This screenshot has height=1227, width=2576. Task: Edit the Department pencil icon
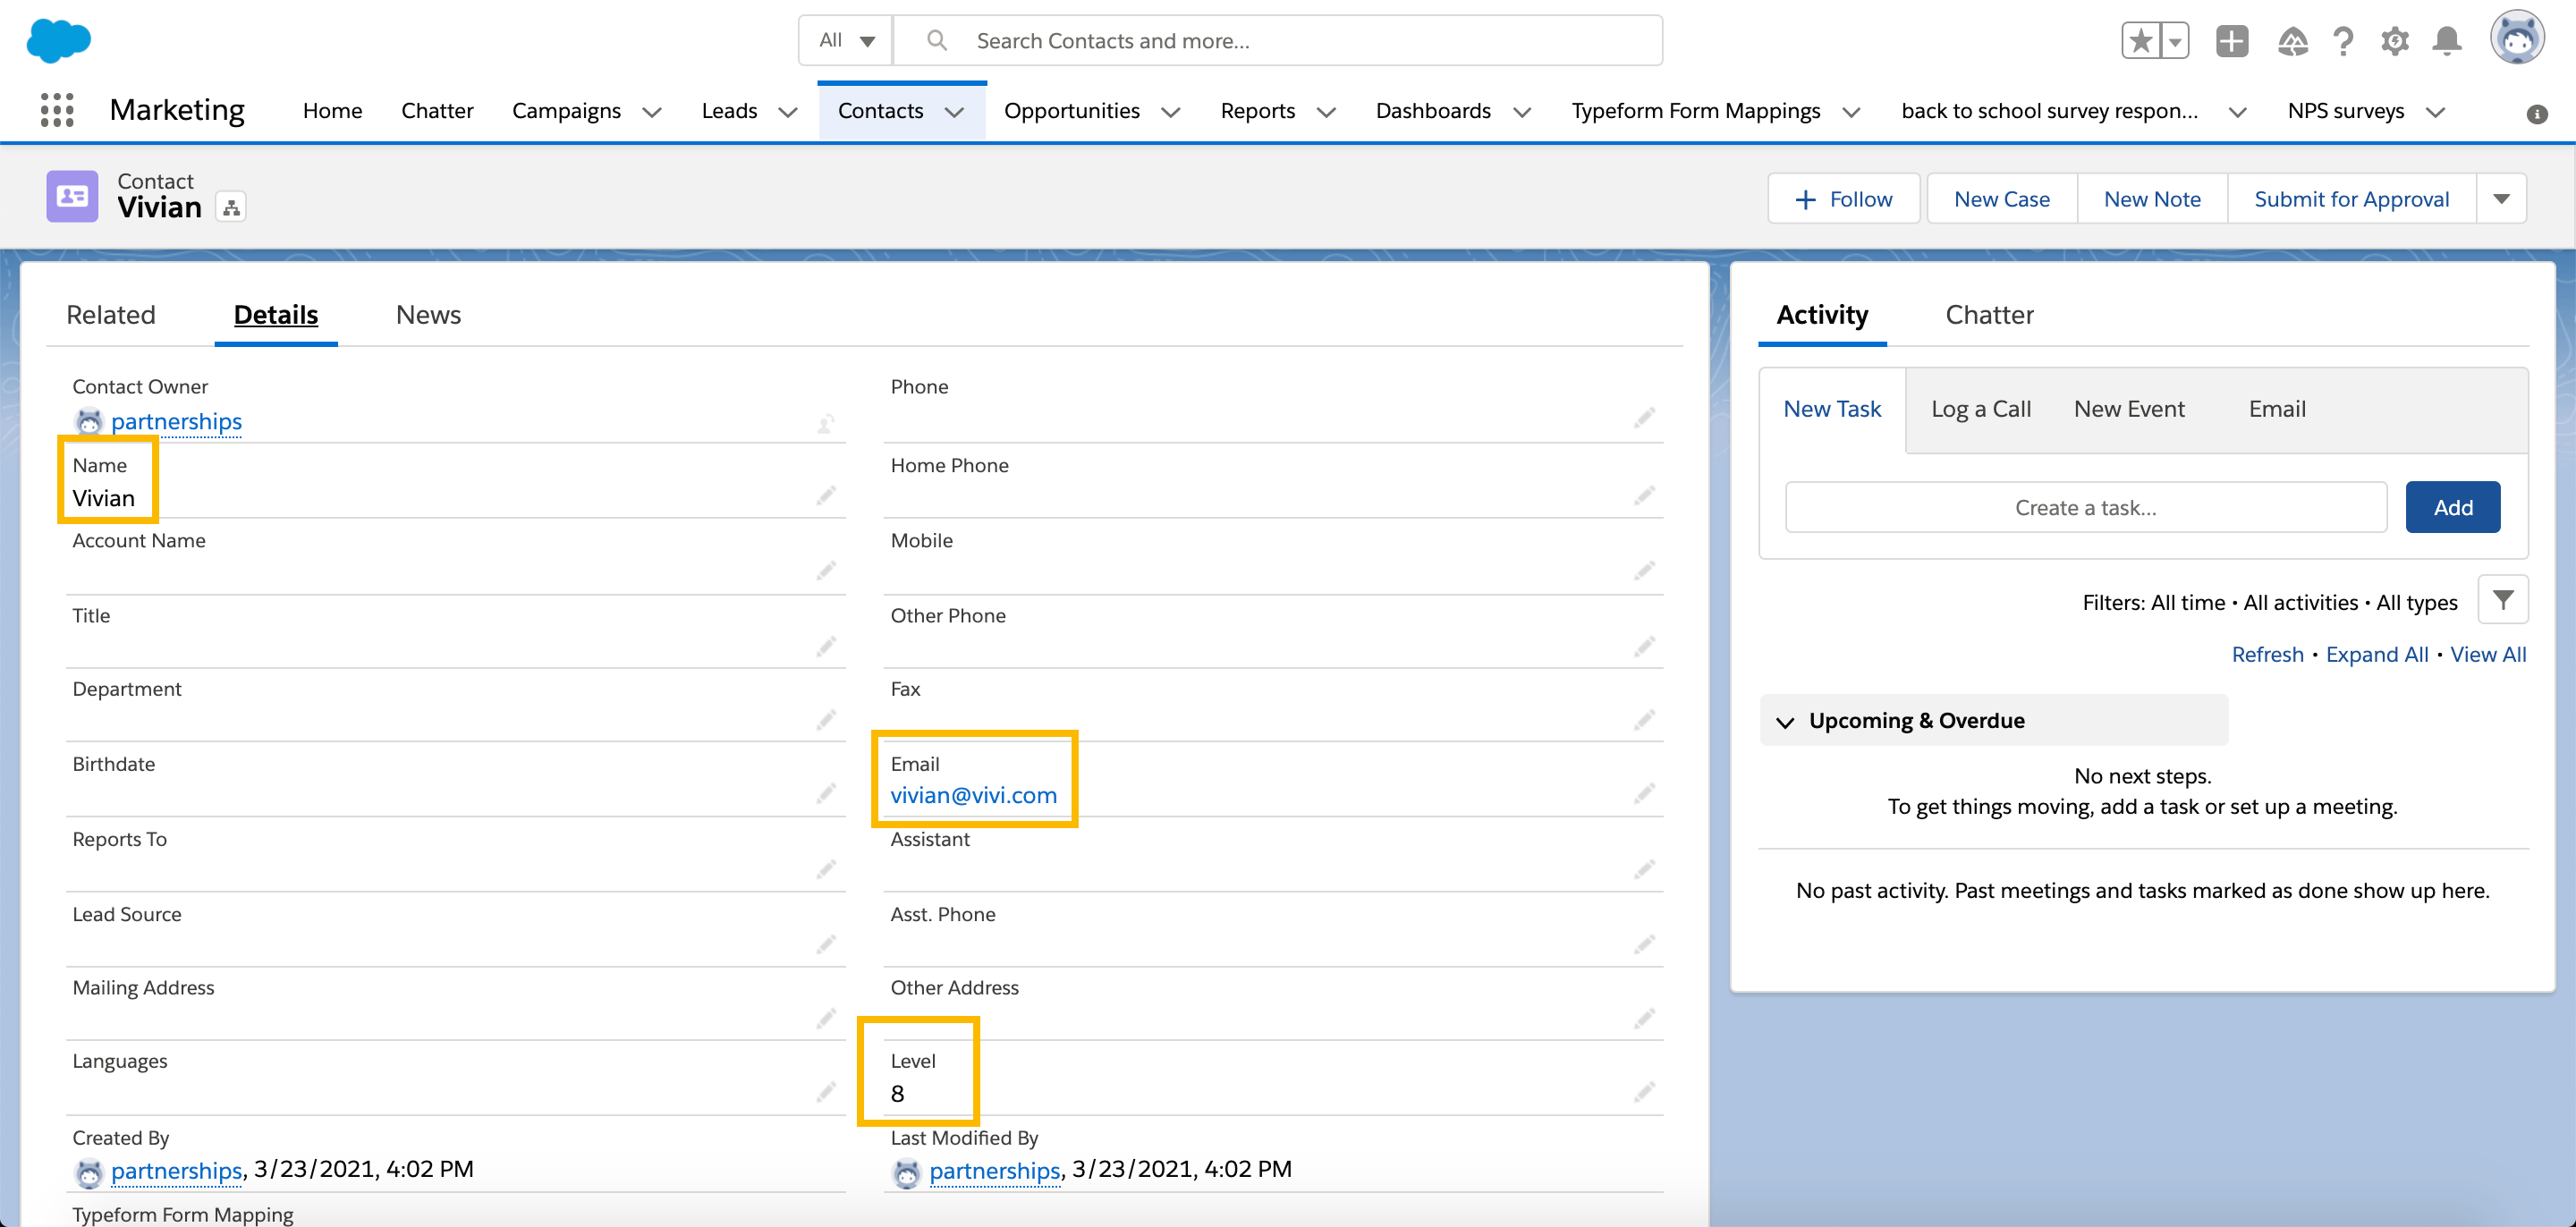click(x=826, y=719)
